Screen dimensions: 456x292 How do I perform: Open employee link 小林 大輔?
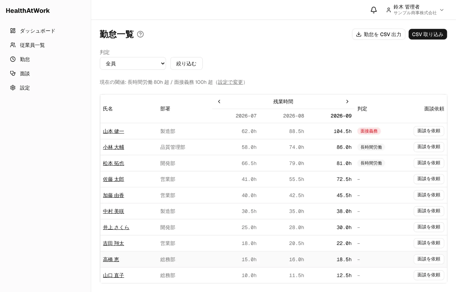click(x=113, y=147)
